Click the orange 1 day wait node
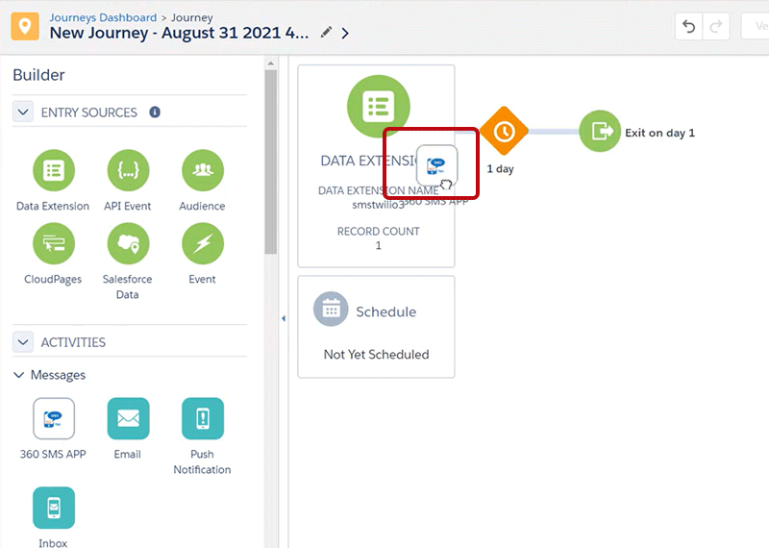Viewport: 769px width, 548px height. [504, 132]
